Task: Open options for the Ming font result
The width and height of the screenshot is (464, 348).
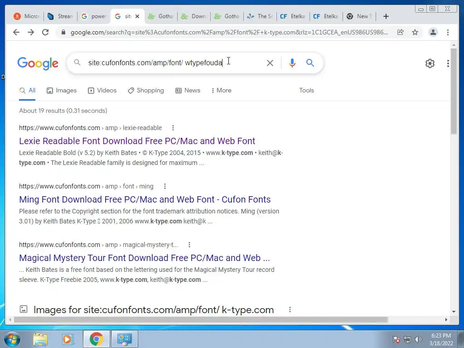Action: [x=165, y=186]
